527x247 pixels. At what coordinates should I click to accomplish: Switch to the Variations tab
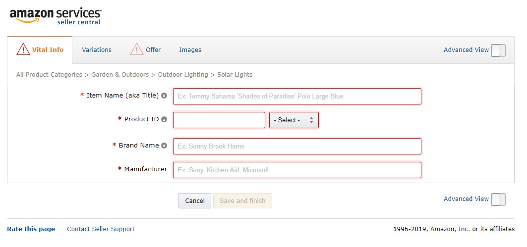[97, 49]
